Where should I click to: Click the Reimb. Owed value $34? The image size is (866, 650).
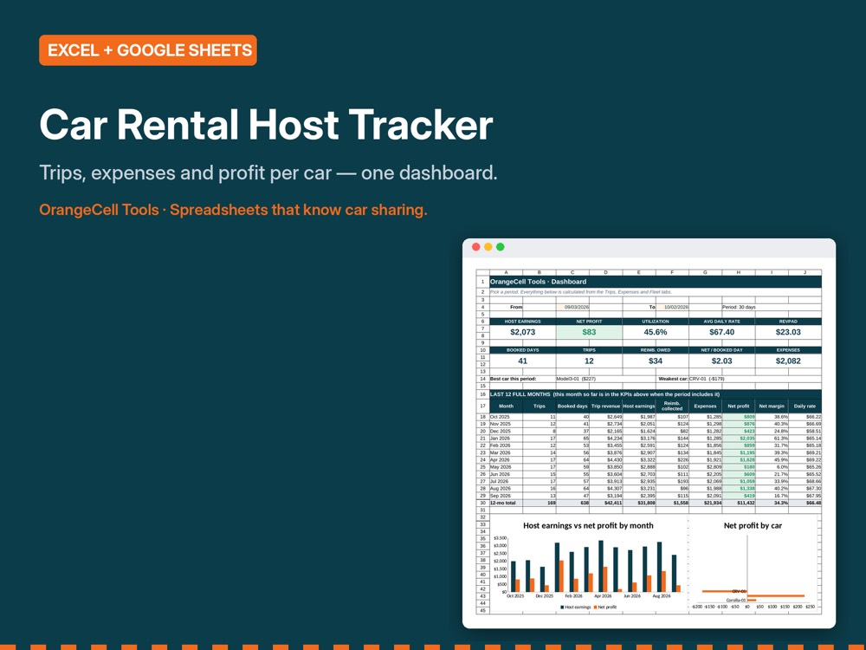coord(655,361)
